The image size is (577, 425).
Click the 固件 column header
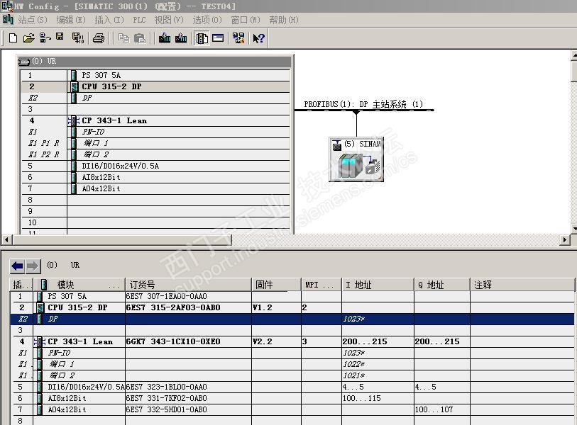276,285
